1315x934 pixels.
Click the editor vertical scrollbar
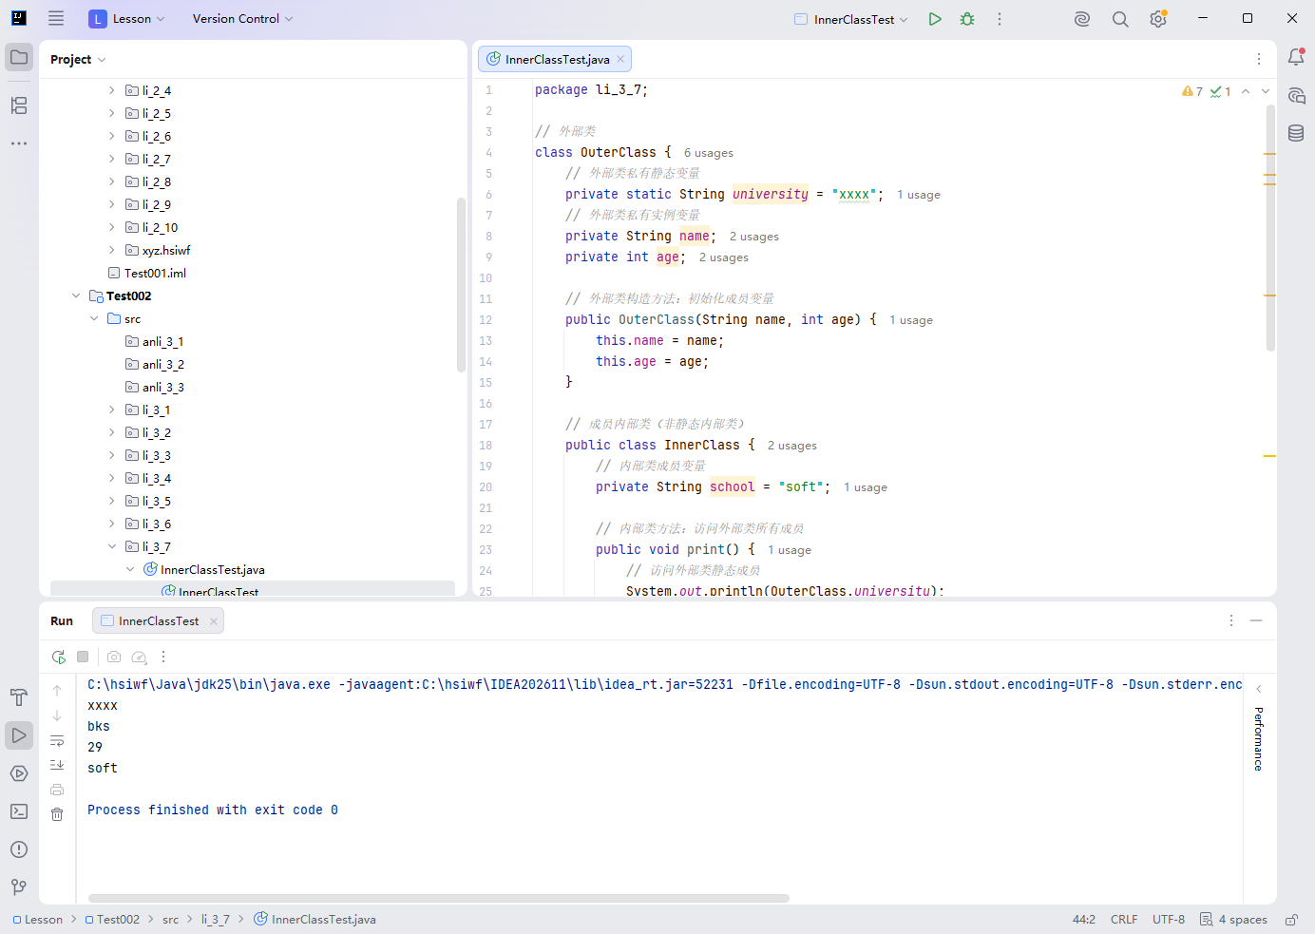coord(1270,228)
